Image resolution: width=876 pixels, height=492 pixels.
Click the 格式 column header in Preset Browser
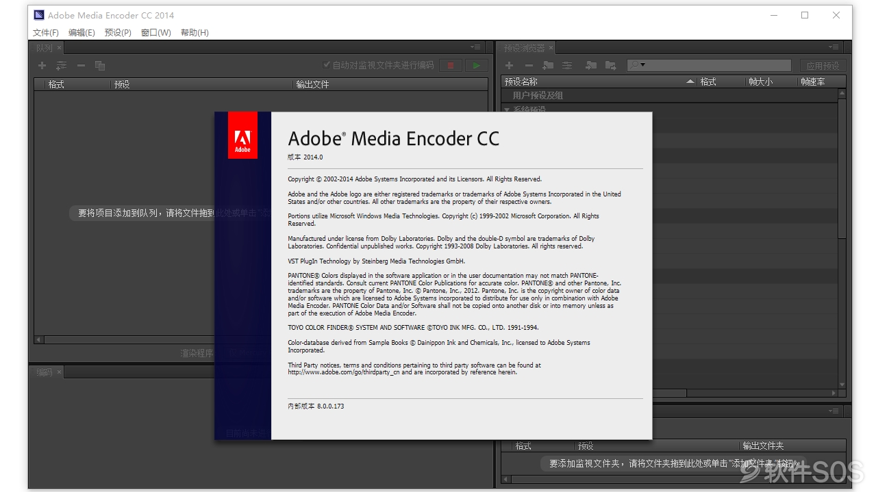click(x=708, y=81)
